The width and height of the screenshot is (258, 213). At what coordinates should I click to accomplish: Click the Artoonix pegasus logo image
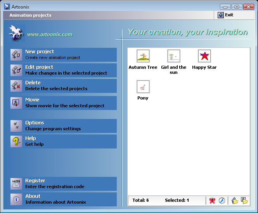pyautogui.click(x=16, y=33)
